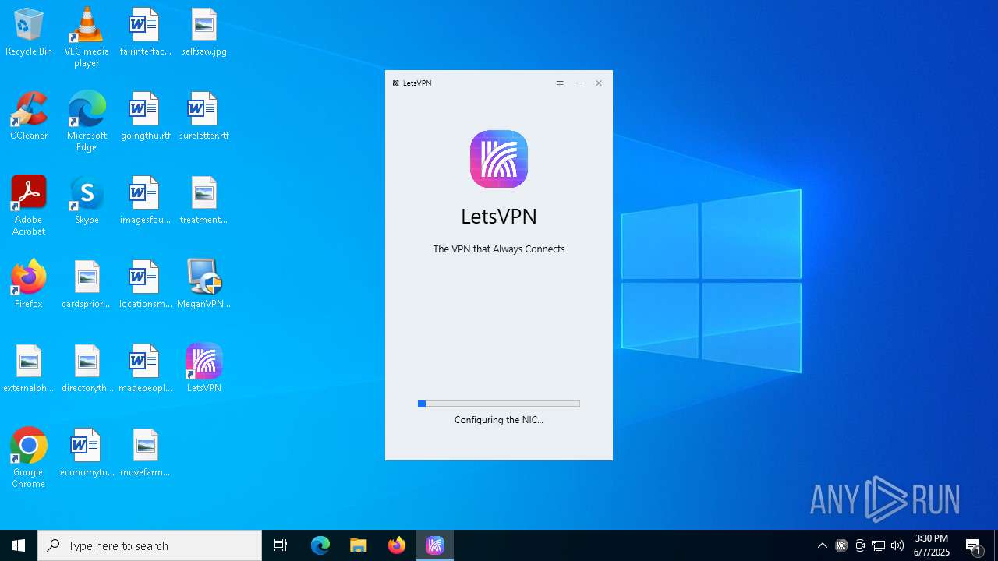
Task: Select the LetsVPN desktop shortcut
Action: (204, 369)
